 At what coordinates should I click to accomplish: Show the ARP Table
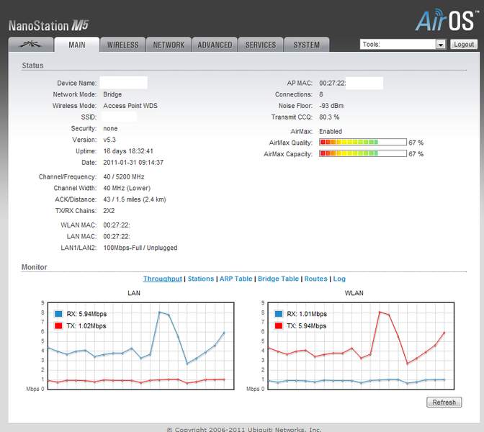(x=236, y=279)
